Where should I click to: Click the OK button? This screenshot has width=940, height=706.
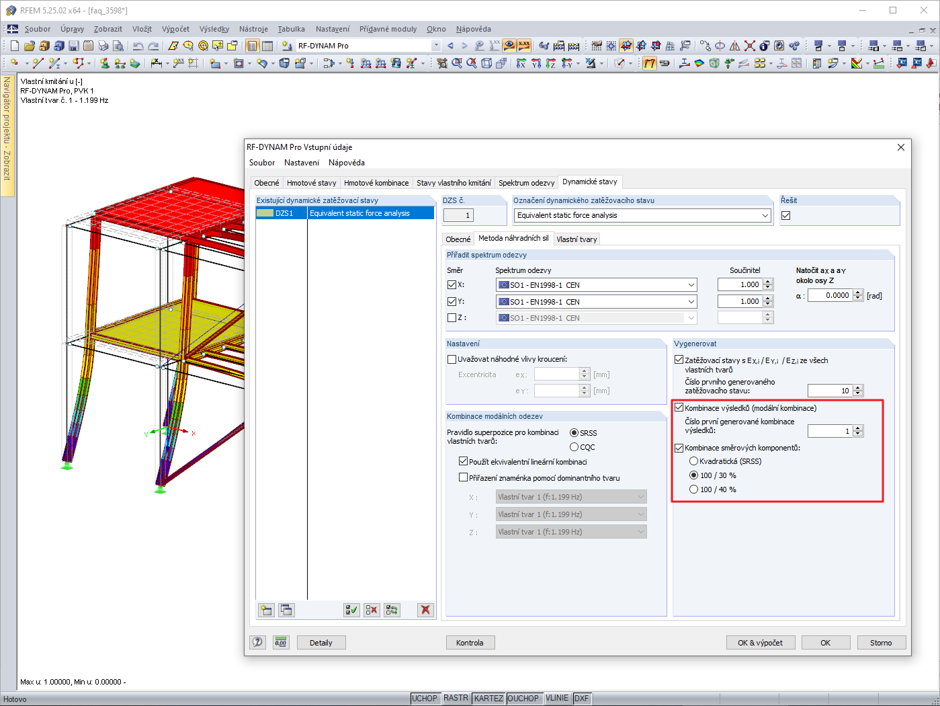click(x=825, y=643)
